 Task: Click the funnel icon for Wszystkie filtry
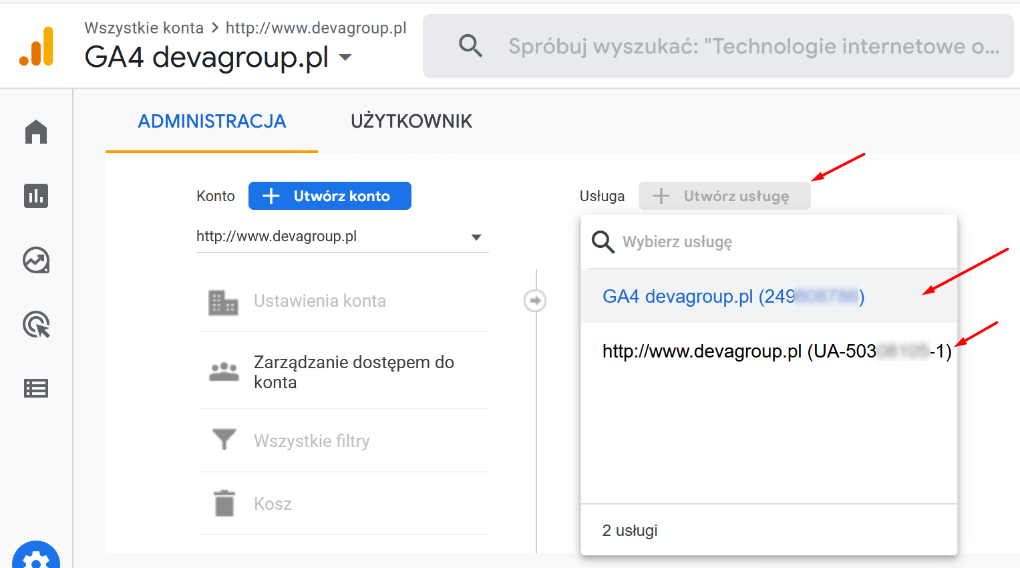point(224,440)
